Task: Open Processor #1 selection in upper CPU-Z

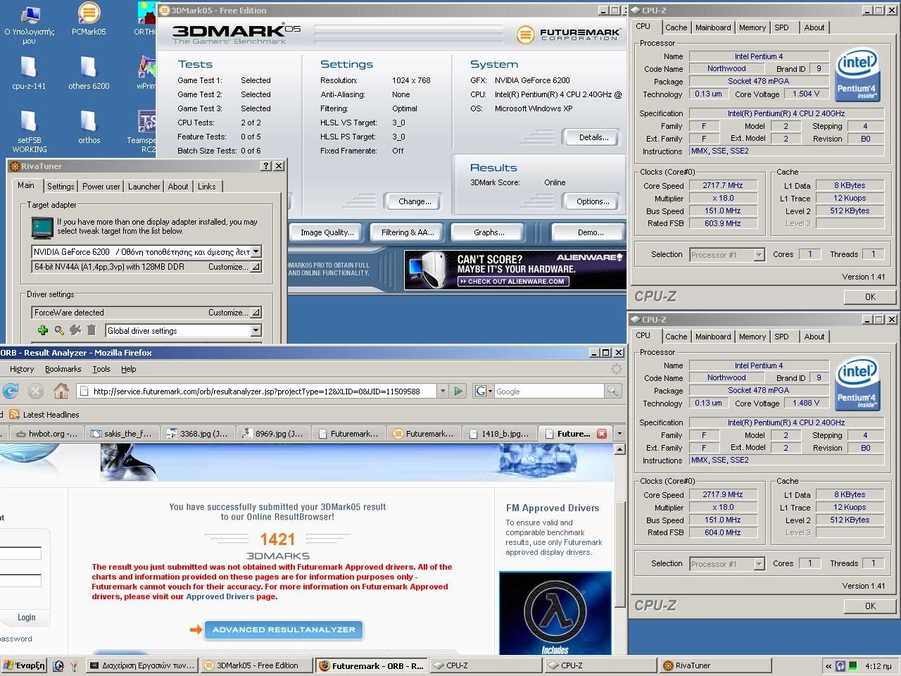Action: pyautogui.click(x=759, y=255)
